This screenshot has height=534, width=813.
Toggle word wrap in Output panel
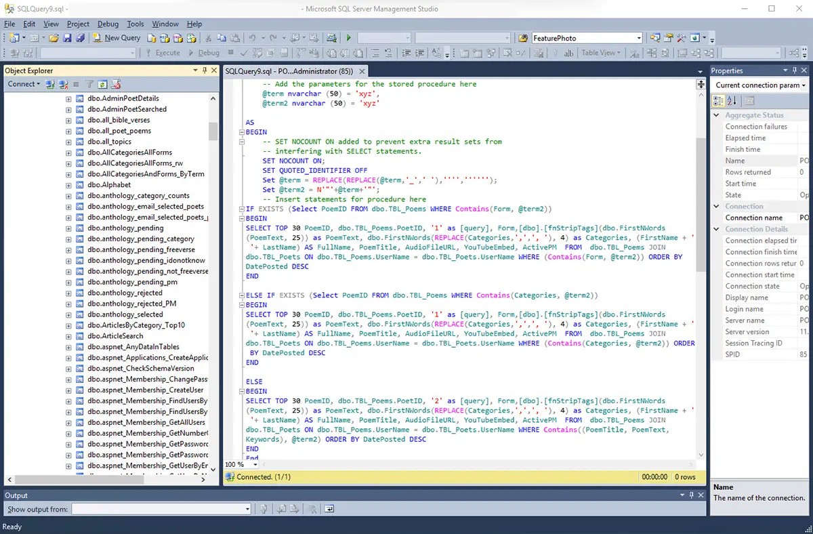click(329, 509)
